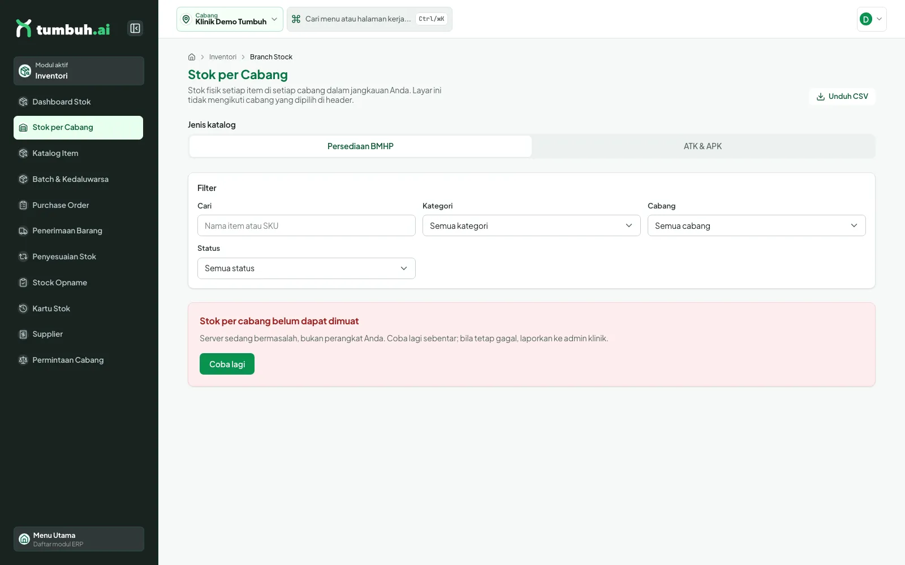Click the tumbuh.ai logo
Image resolution: width=905 pixels, height=565 pixels.
tap(63, 28)
